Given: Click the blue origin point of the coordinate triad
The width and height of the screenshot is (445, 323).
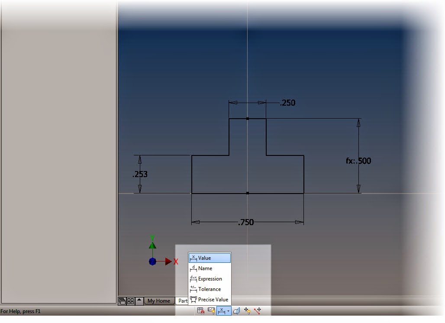Looking at the screenshot, I should coord(153,261).
